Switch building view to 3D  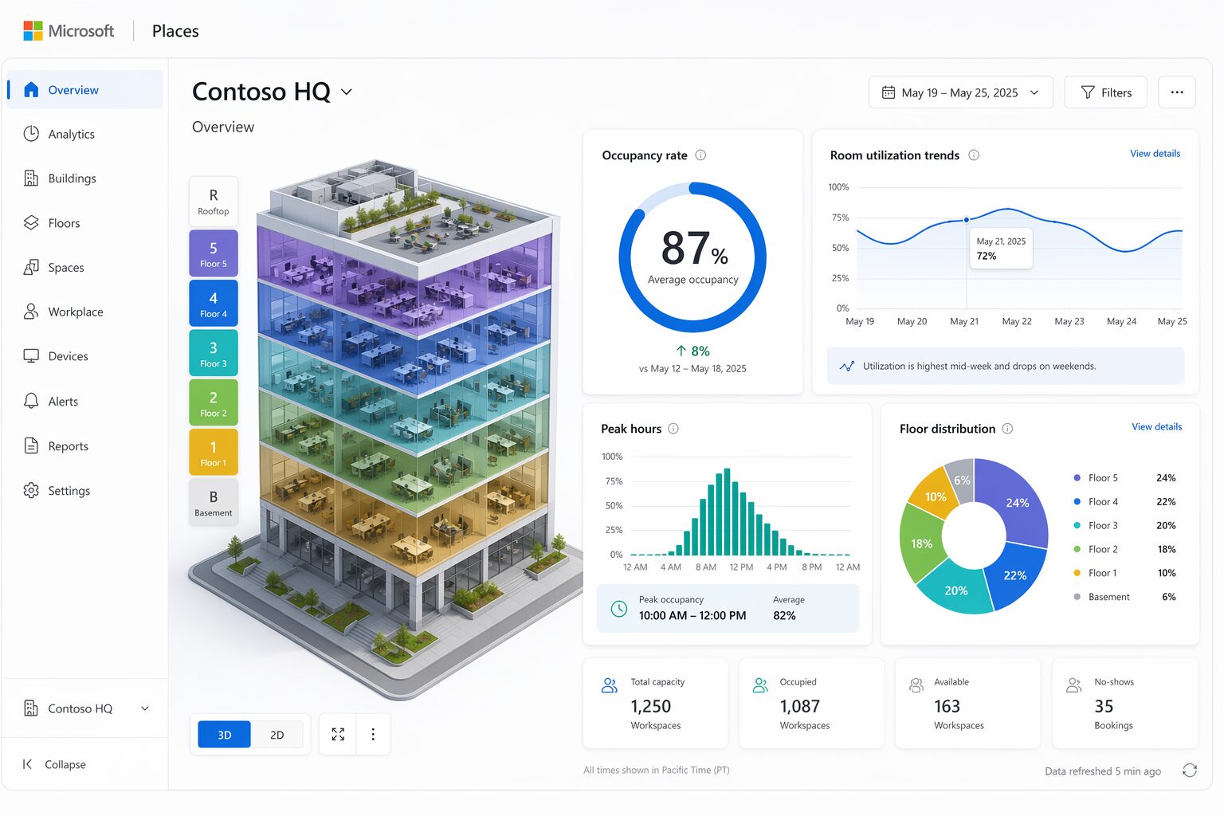point(225,735)
